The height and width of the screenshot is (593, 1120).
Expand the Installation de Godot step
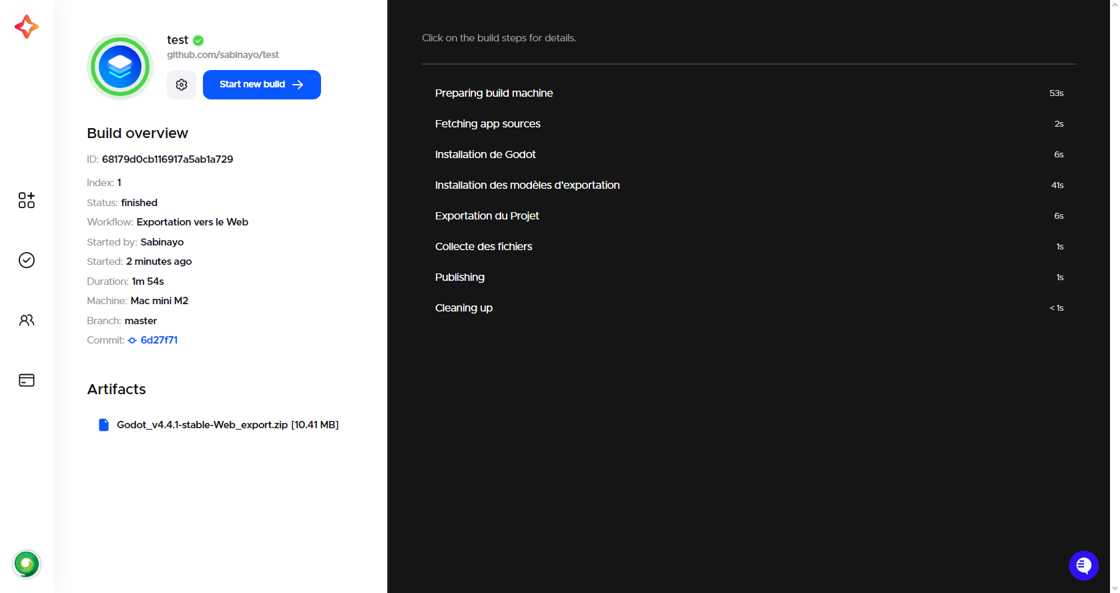coord(749,155)
